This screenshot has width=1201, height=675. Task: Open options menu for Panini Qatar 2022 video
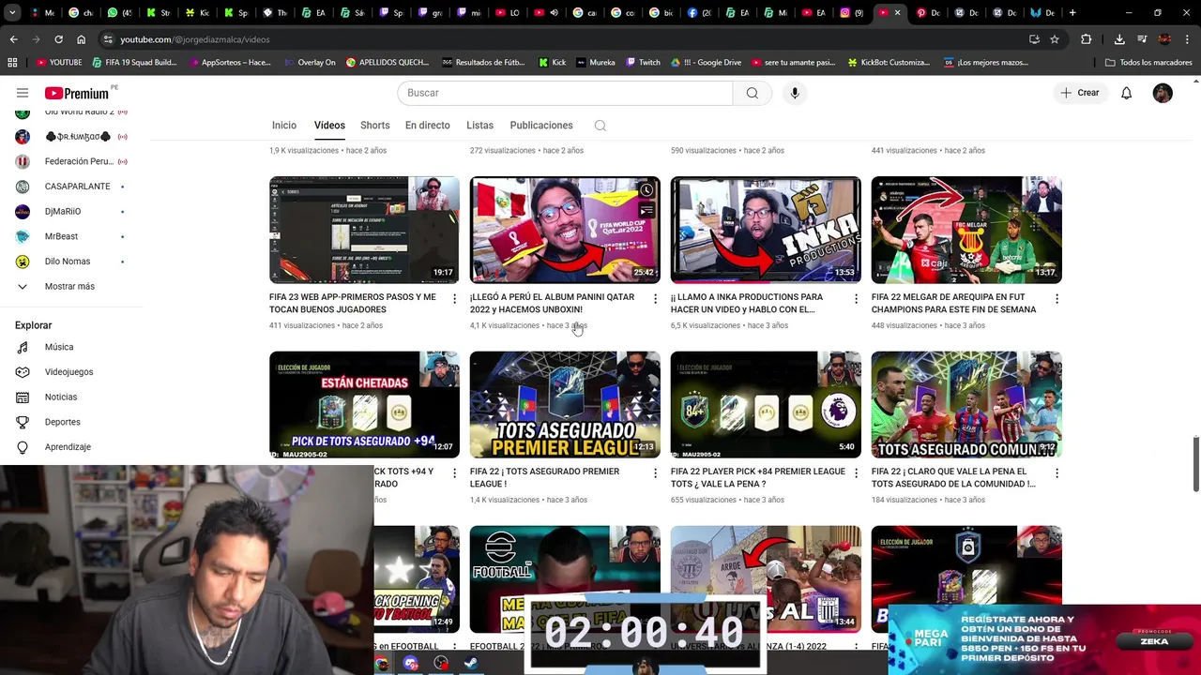click(x=655, y=299)
